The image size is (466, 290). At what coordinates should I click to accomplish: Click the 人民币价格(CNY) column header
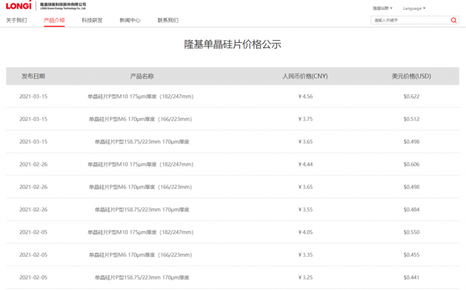(305, 76)
